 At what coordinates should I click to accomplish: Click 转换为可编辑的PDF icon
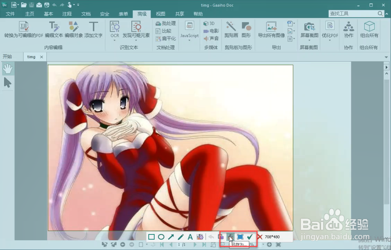[x=24, y=27]
